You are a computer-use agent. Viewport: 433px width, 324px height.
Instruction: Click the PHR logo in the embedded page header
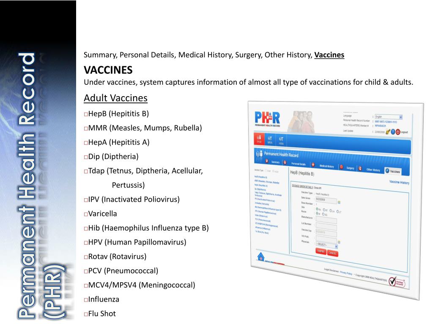[x=267, y=119]
